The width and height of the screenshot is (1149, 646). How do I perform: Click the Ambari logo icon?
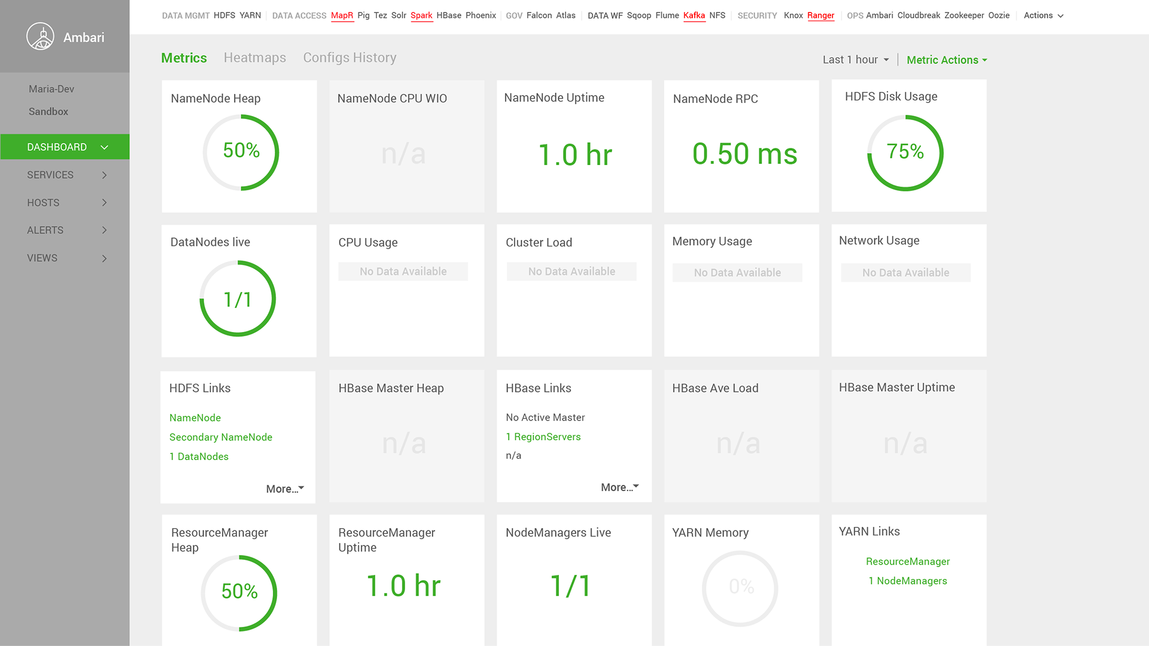coord(40,36)
